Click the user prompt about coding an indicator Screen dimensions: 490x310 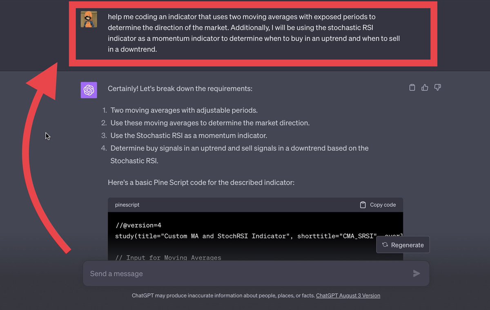pos(254,33)
